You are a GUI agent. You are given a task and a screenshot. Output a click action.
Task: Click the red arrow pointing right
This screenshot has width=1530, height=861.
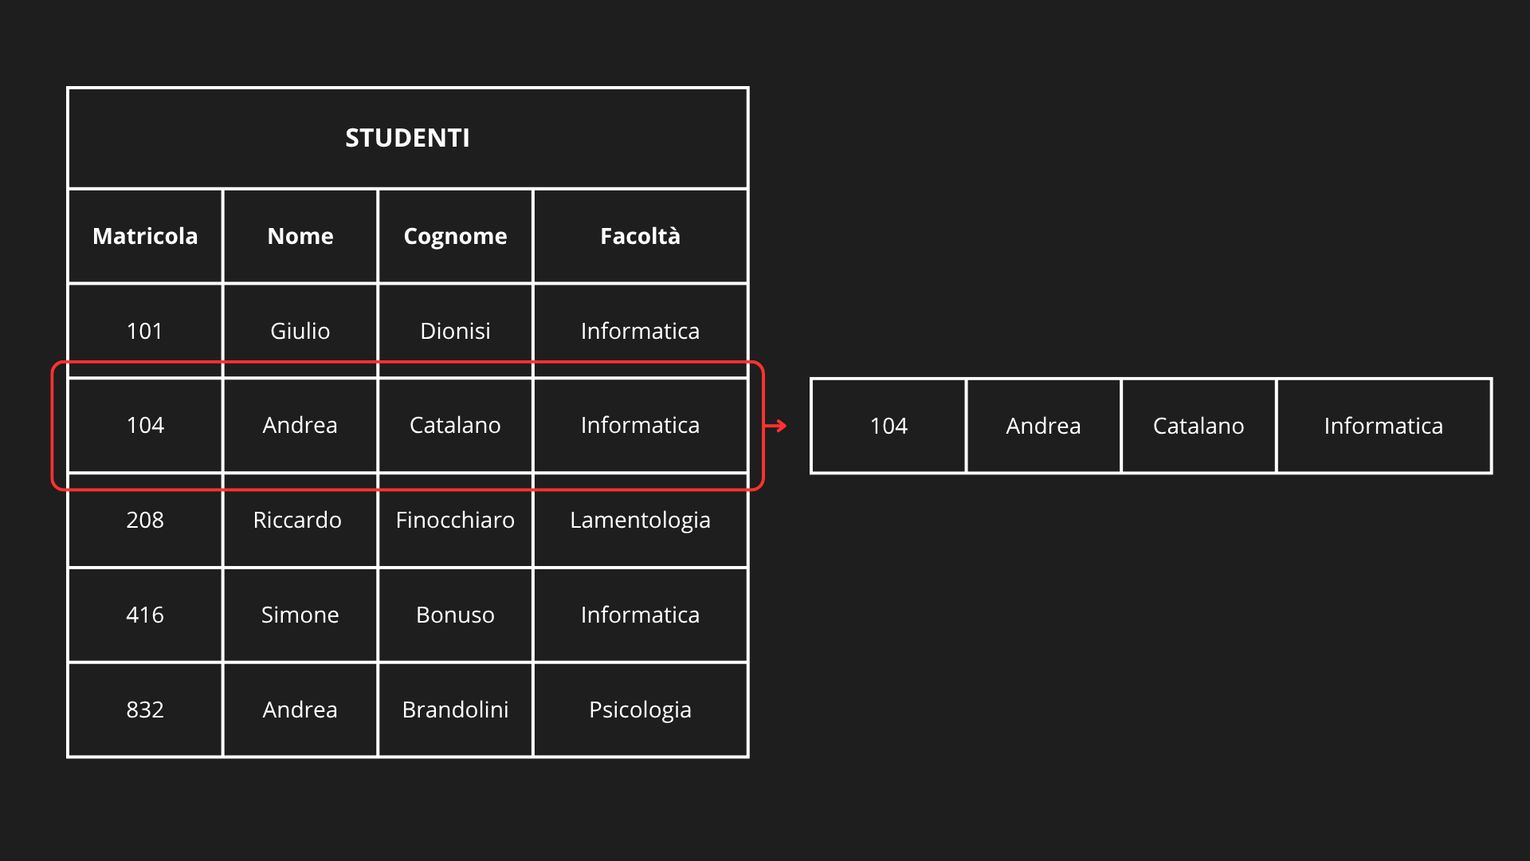click(776, 426)
